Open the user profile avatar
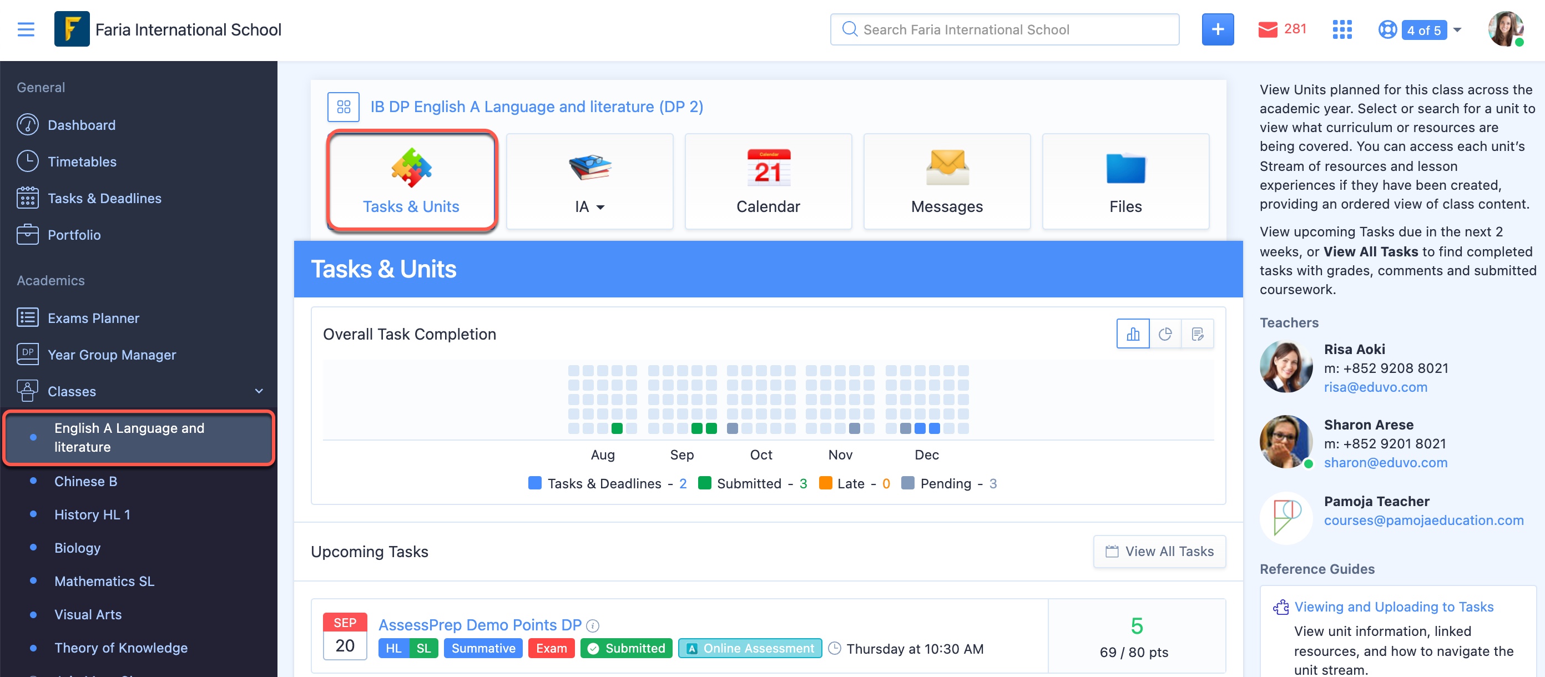 [1506, 29]
